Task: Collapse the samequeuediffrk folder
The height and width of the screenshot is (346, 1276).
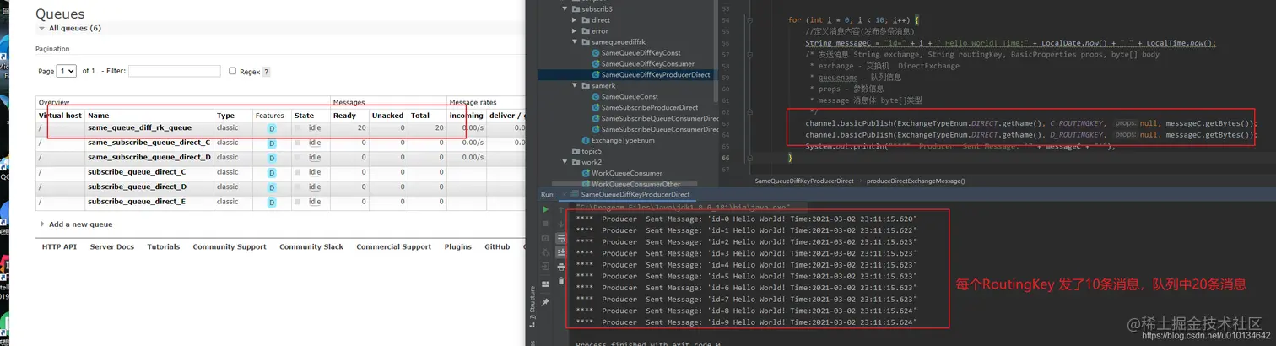Action: [574, 41]
